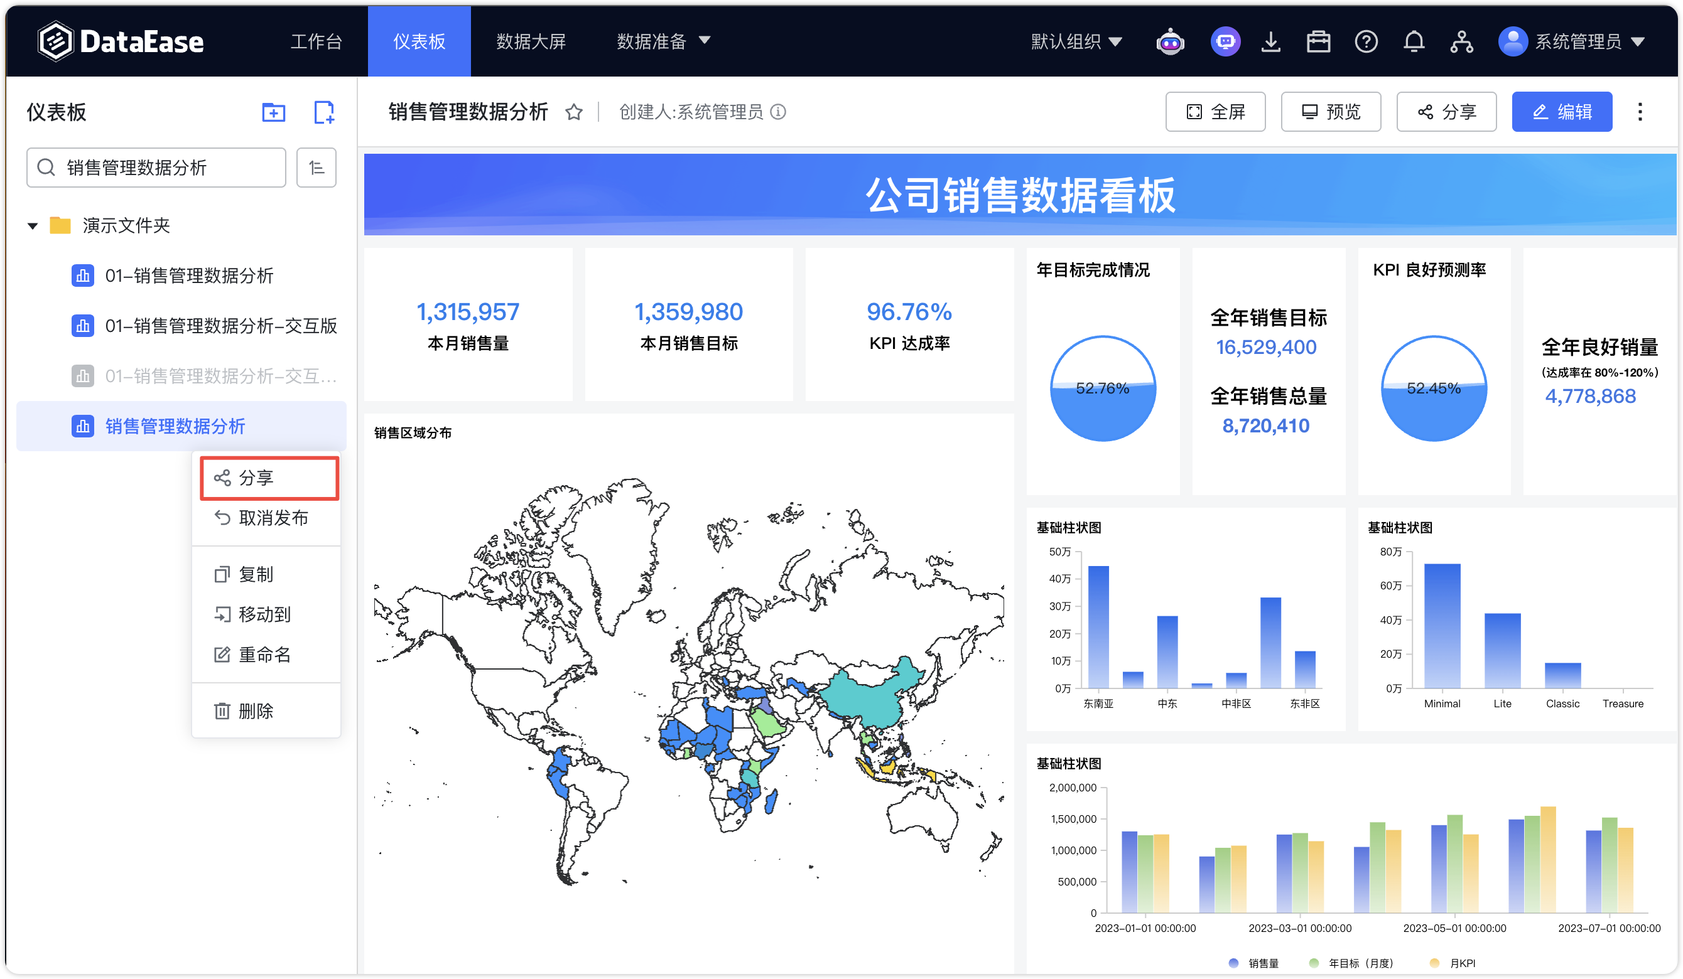Open notifications bell icon
The height and width of the screenshot is (979, 1683).
click(x=1413, y=41)
